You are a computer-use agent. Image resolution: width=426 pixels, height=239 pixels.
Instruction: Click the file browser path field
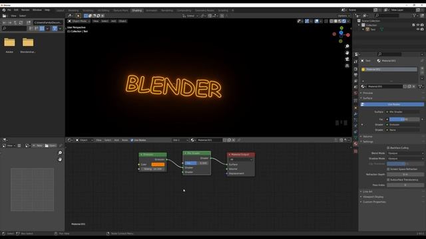click(48, 23)
